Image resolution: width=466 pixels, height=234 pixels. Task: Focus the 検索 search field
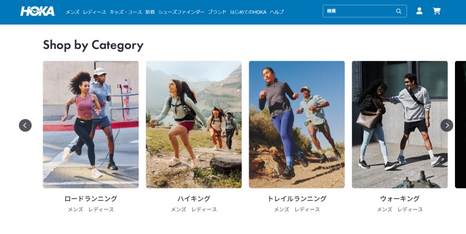coord(365,11)
